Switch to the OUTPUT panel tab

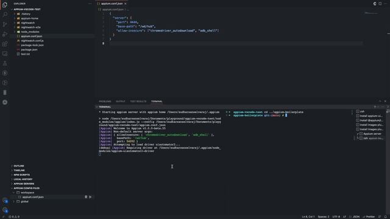pyautogui.click(x=121, y=102)
